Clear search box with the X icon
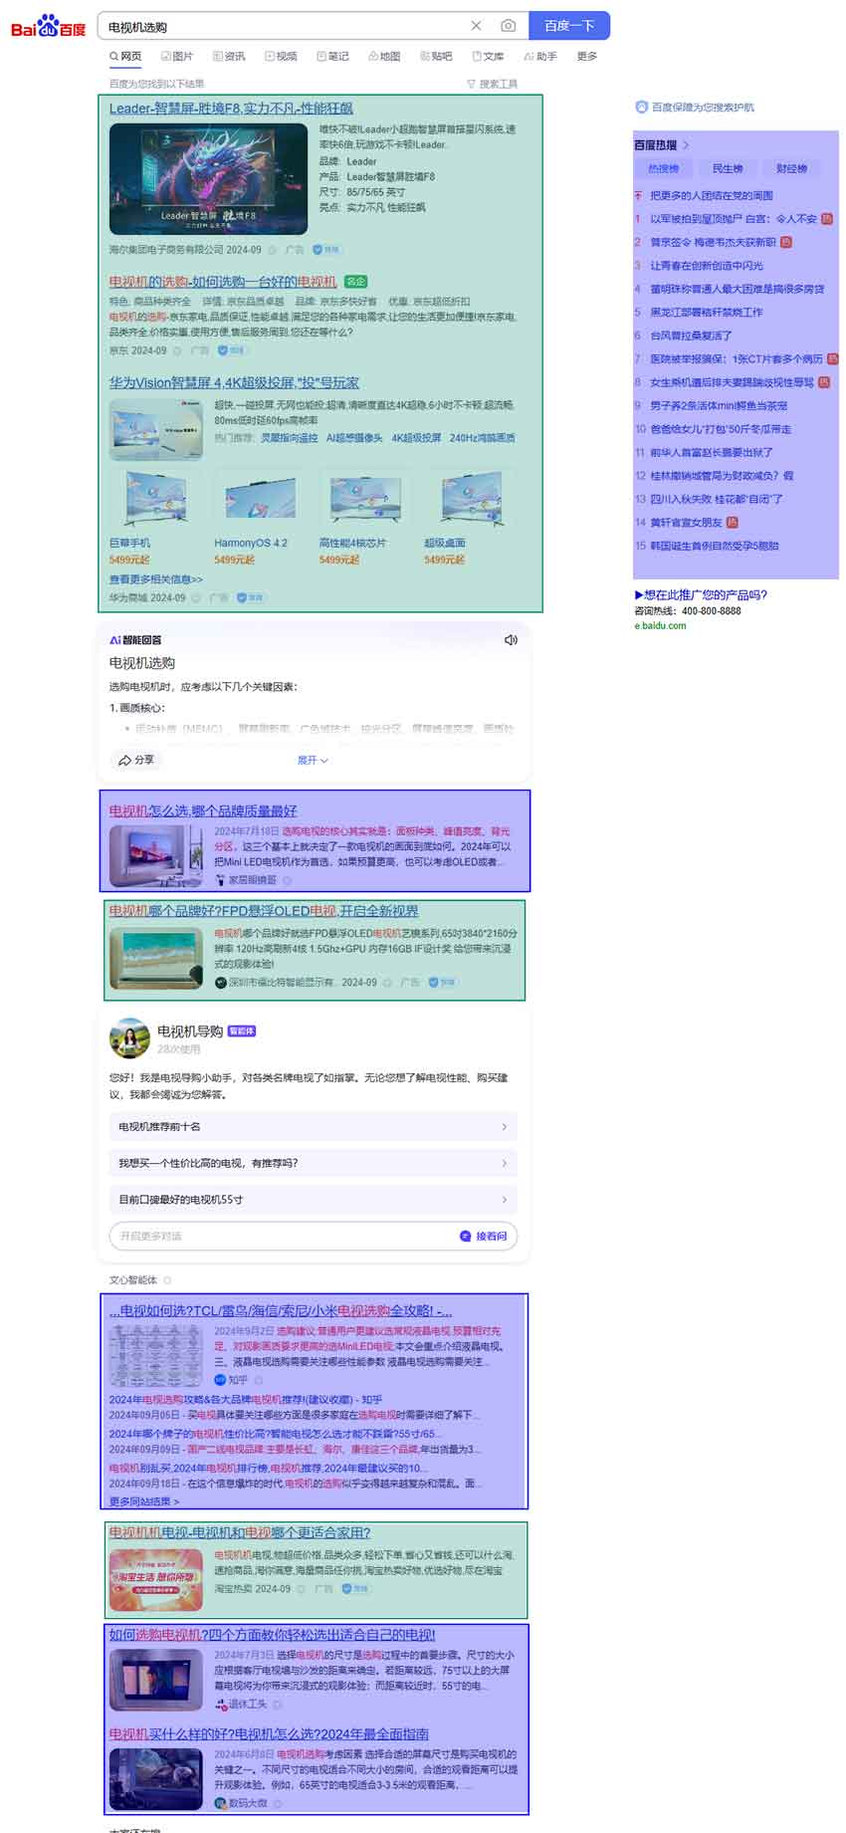 pos(476,26)
